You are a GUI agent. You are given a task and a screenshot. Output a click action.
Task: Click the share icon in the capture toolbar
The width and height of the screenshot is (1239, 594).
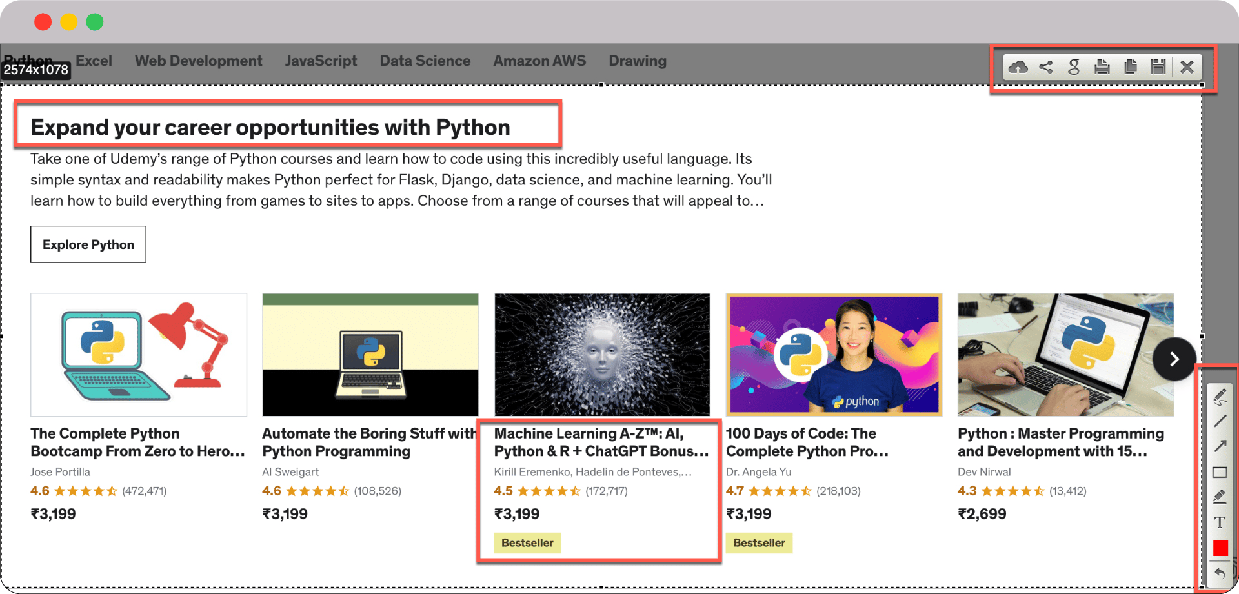point(1046,67)
